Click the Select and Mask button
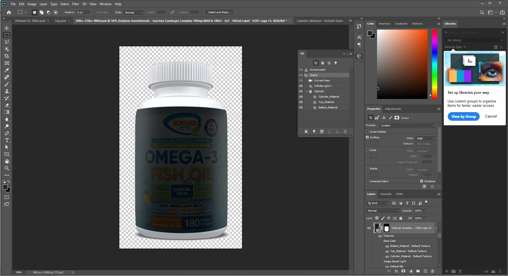 pos(219,12)
